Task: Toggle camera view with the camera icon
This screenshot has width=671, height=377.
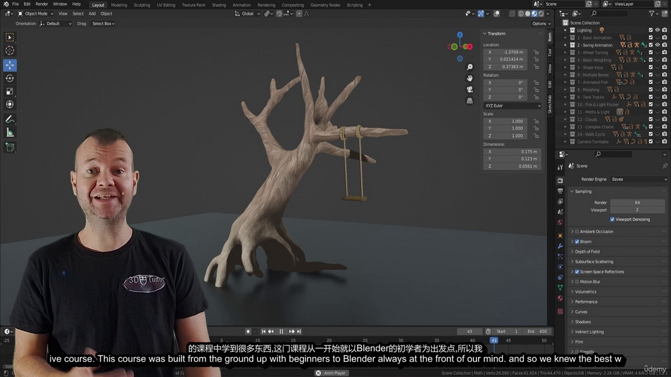Action: coord(470,89)
